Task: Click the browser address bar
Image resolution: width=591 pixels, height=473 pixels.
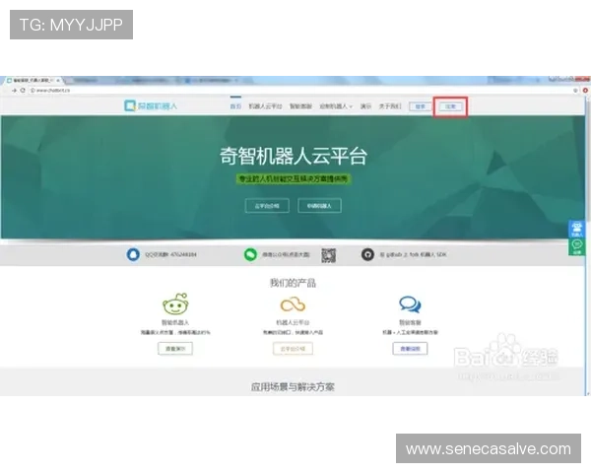Action: [x=301, y=91]
